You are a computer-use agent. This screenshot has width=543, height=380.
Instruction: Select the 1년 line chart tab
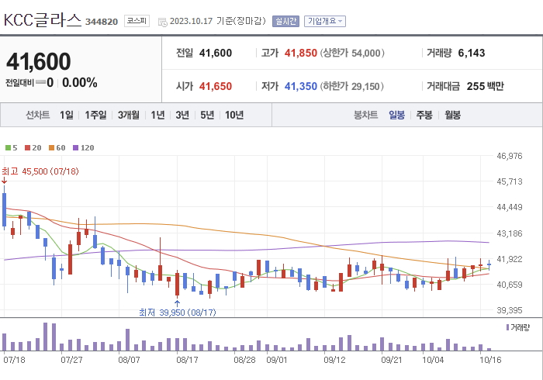pyautogui.click(x=157, y=115)
